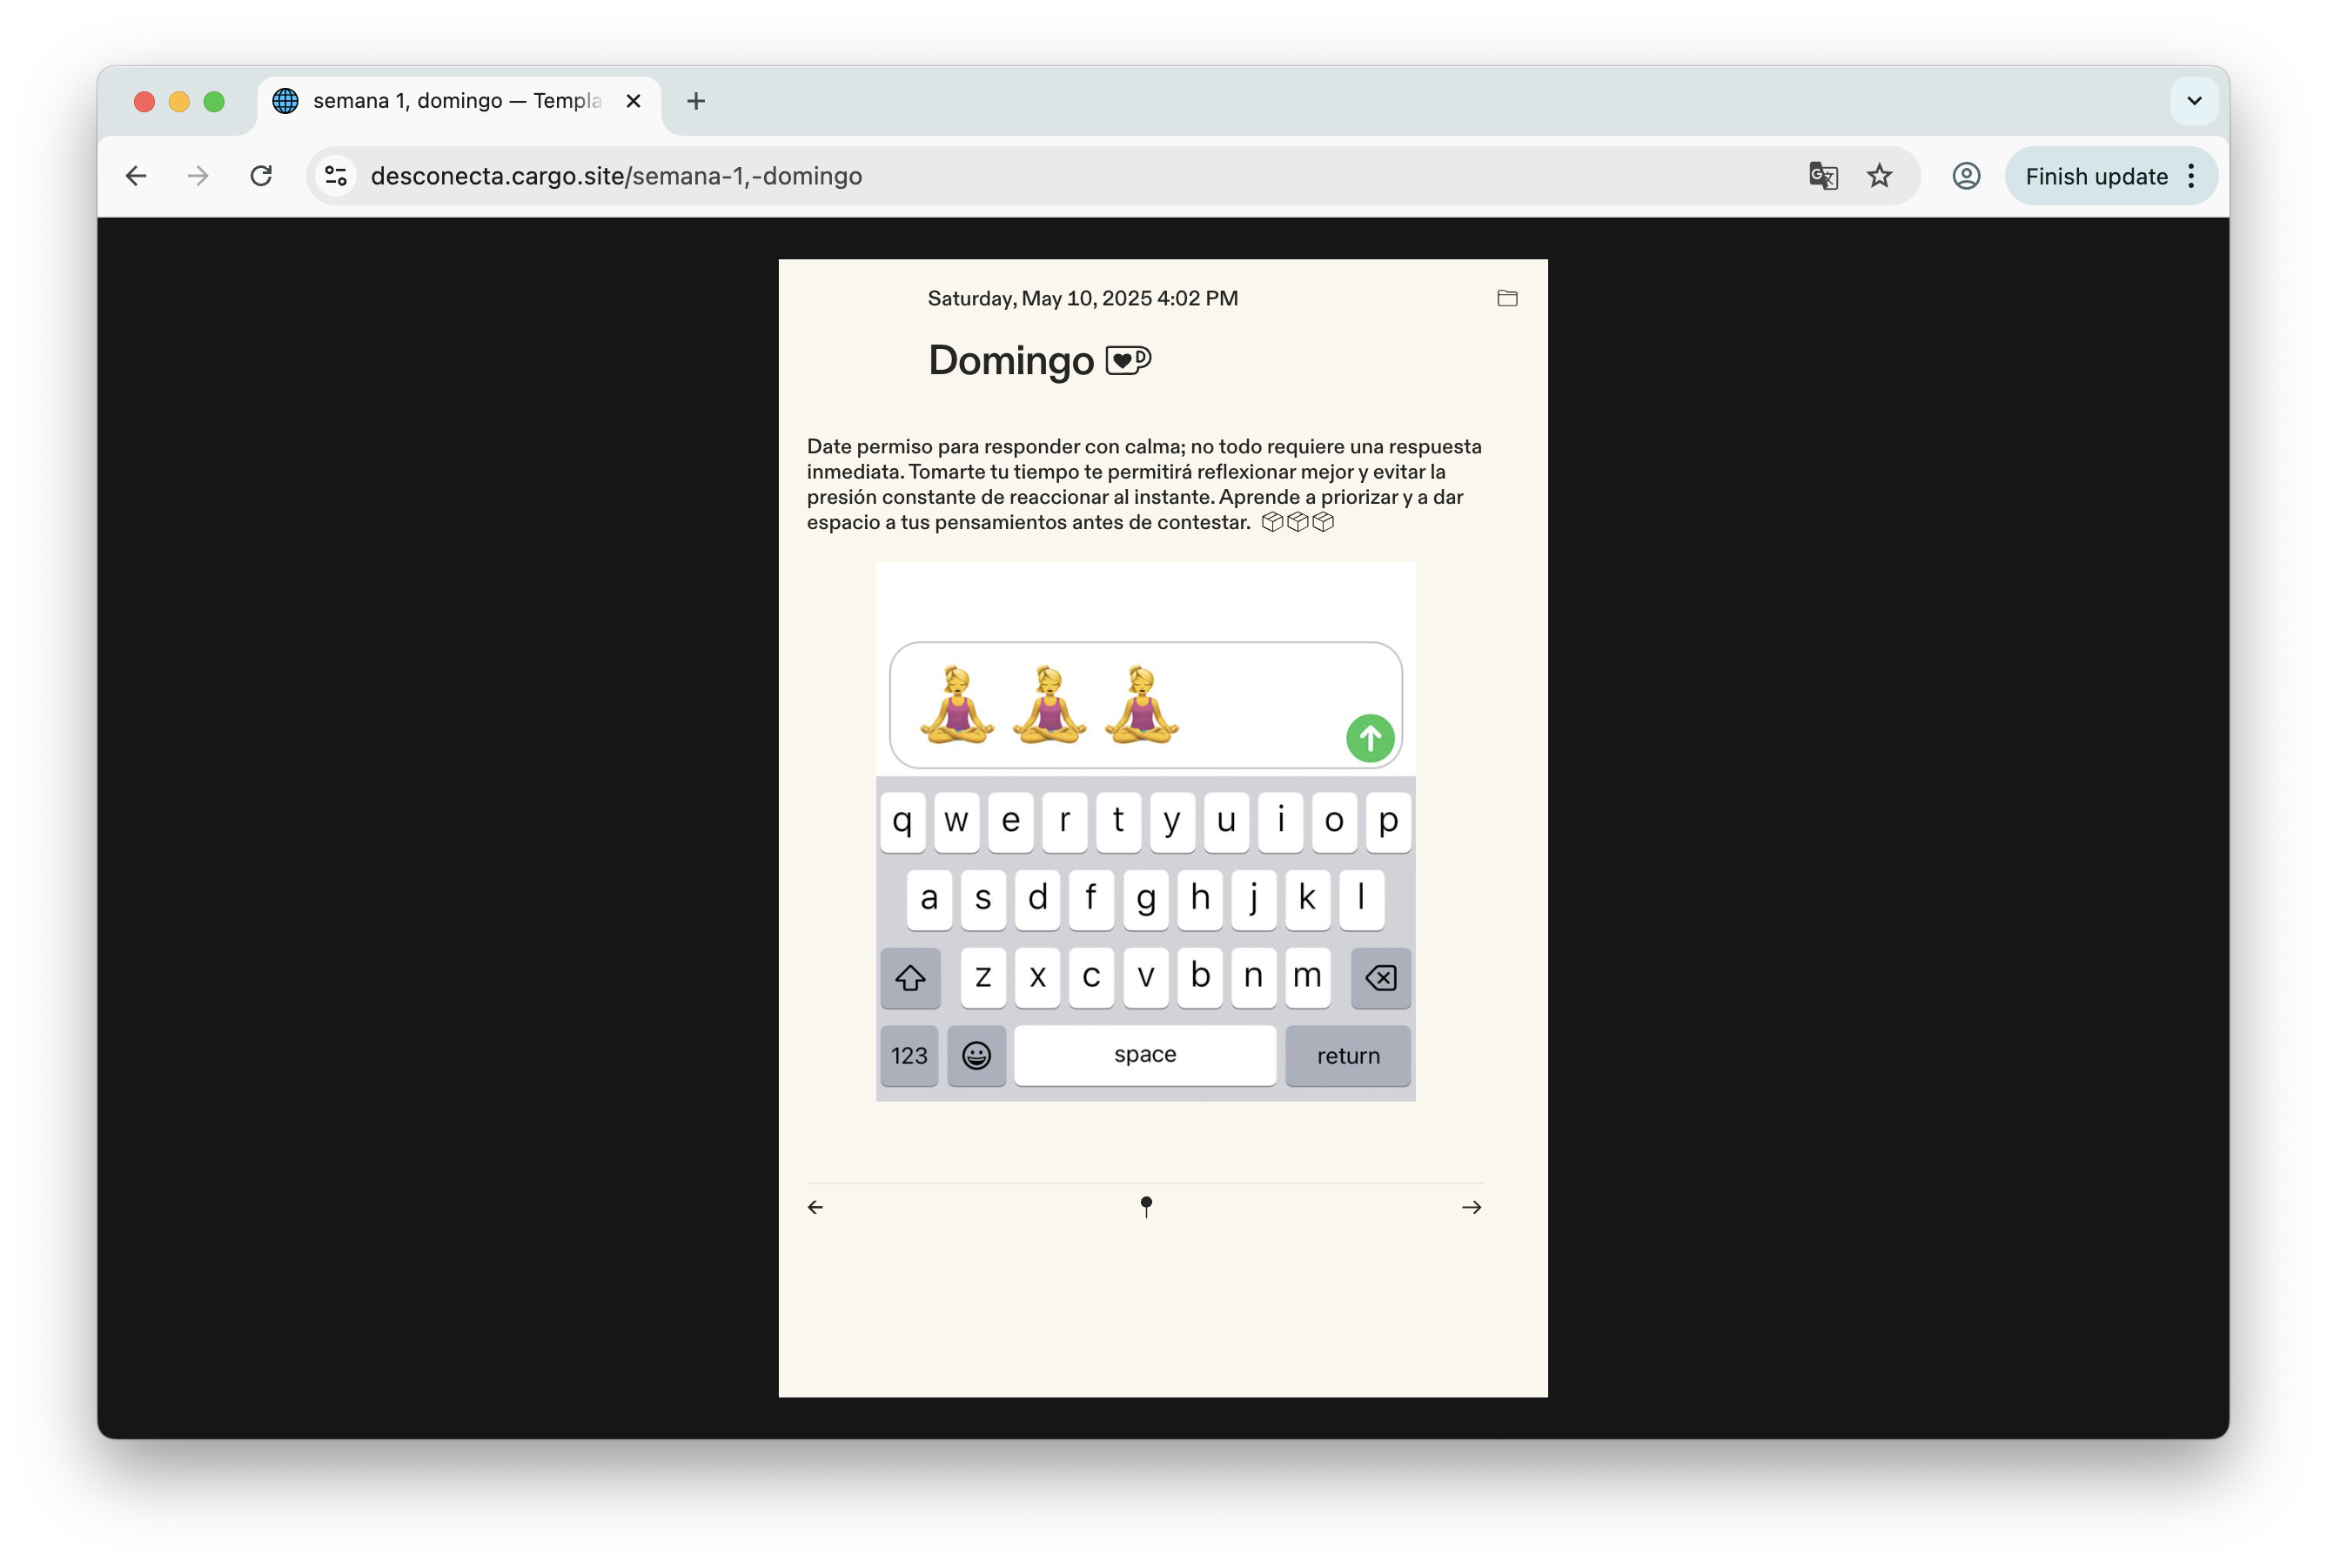Screen dimensions: 2327x1568
Task: Go to next page with right arrow
Action: pyautogui.click(x=1471, y=1207)
